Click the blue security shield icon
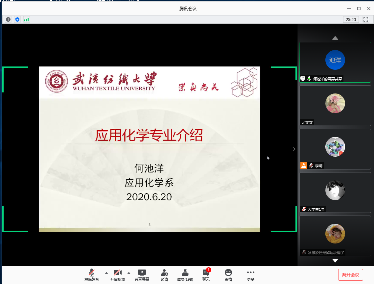The image size is (374, 284). (x=17, y=19)
